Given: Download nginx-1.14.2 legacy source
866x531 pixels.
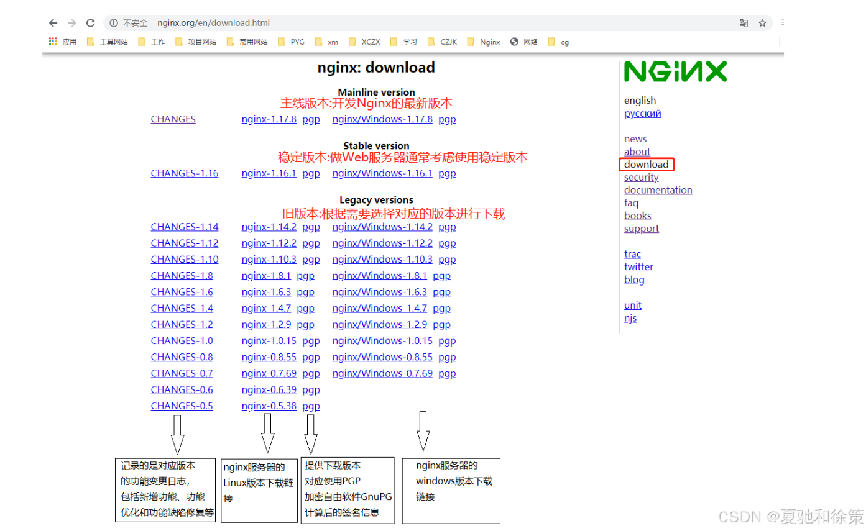Looking at the screenshot, I should (x=269, y=227).
